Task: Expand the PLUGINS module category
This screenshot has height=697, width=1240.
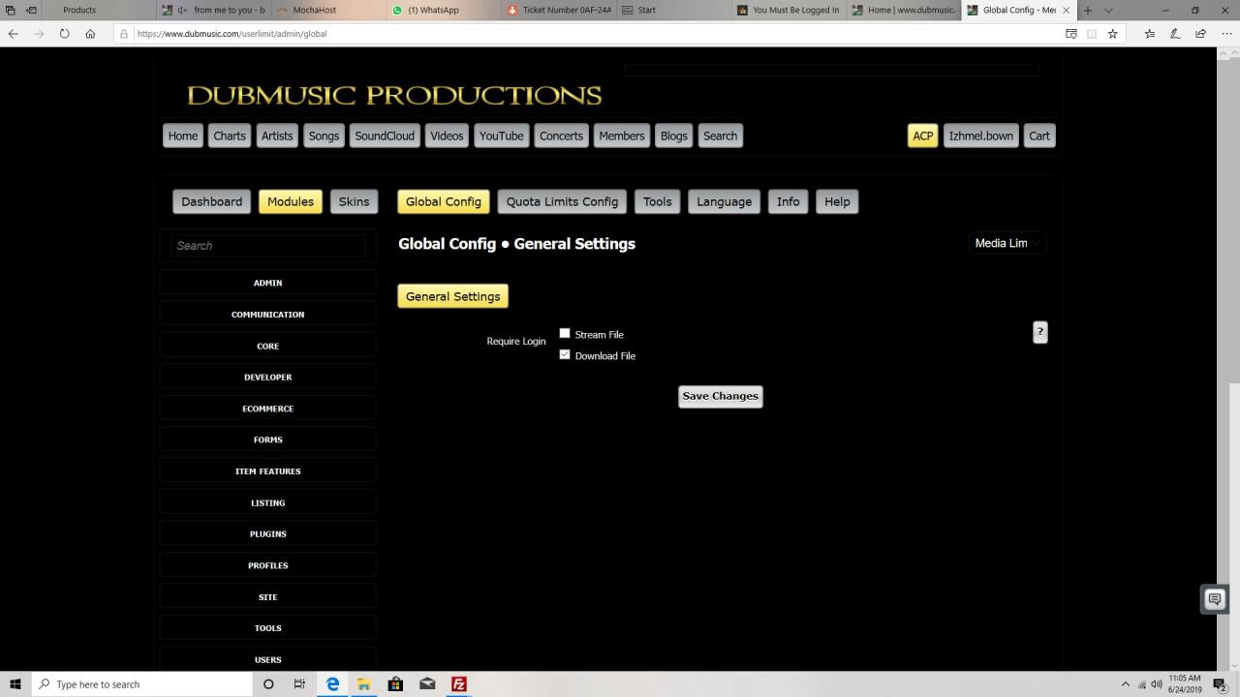Action: coord(268,533)
